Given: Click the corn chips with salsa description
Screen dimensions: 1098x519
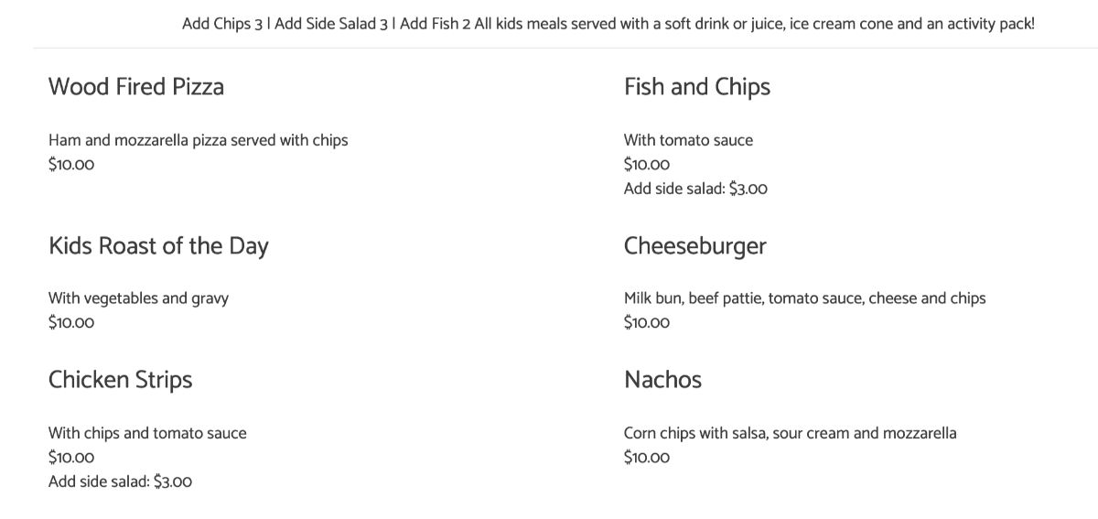Looking at the screenshot, I should point(791,433).
